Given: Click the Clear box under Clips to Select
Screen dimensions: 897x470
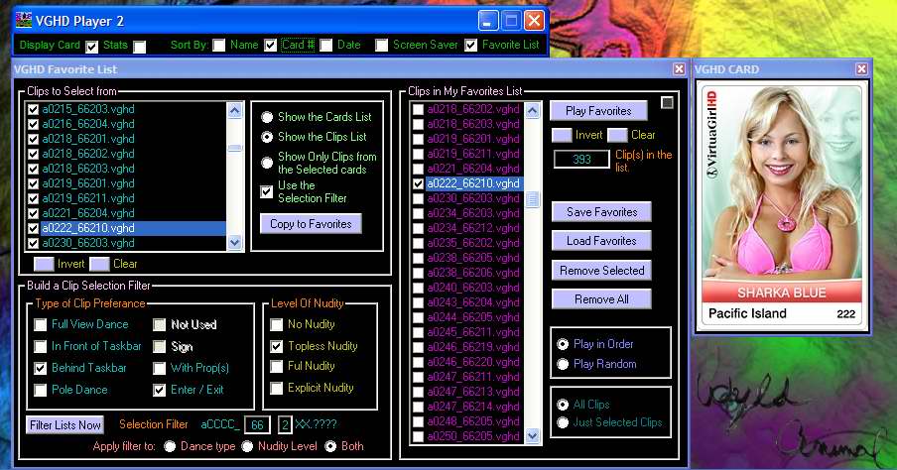Looking at the screenshot, I should [99, 264].
